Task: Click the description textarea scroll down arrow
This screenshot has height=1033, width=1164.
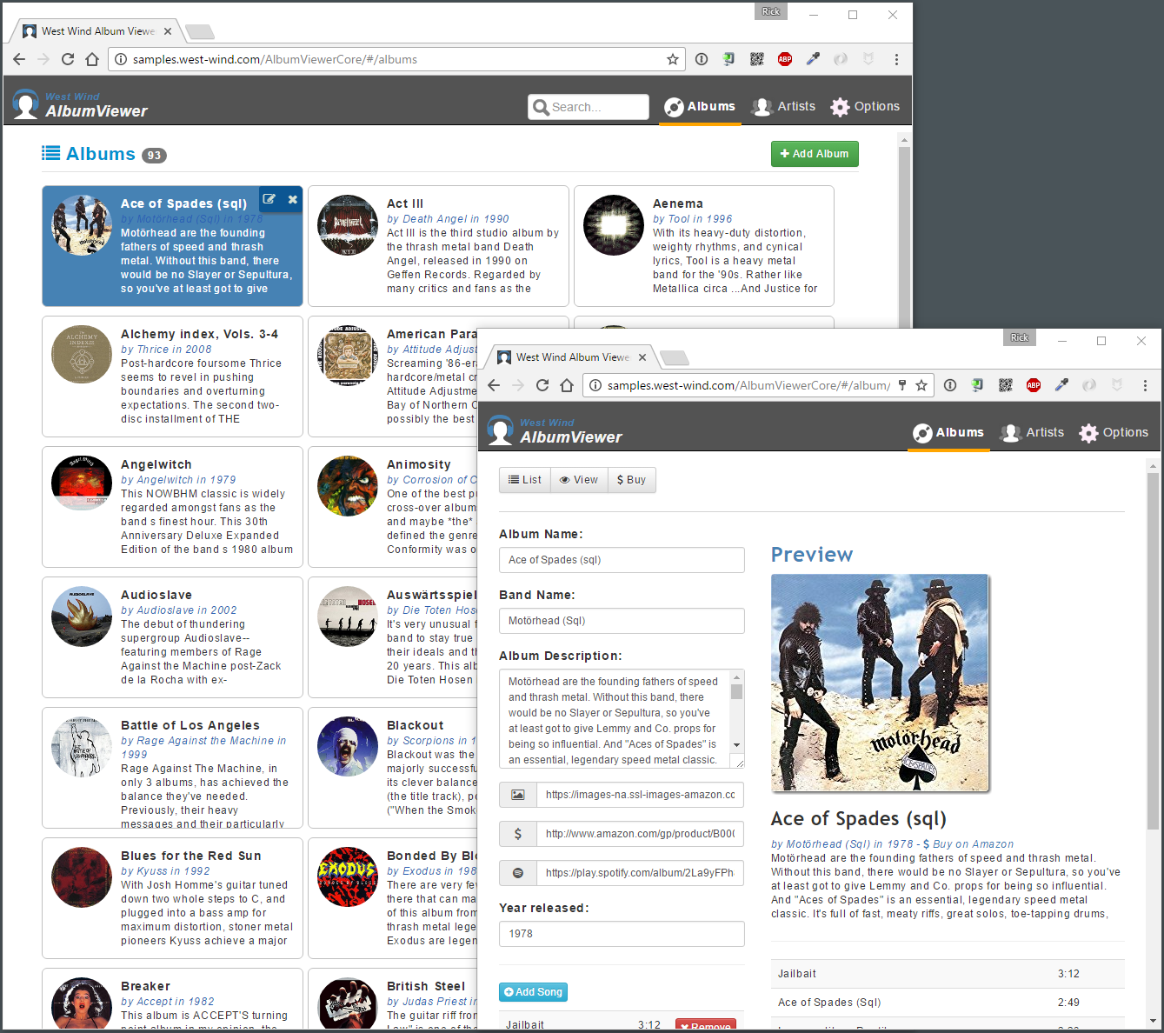Action: click(x=737, y=745)
